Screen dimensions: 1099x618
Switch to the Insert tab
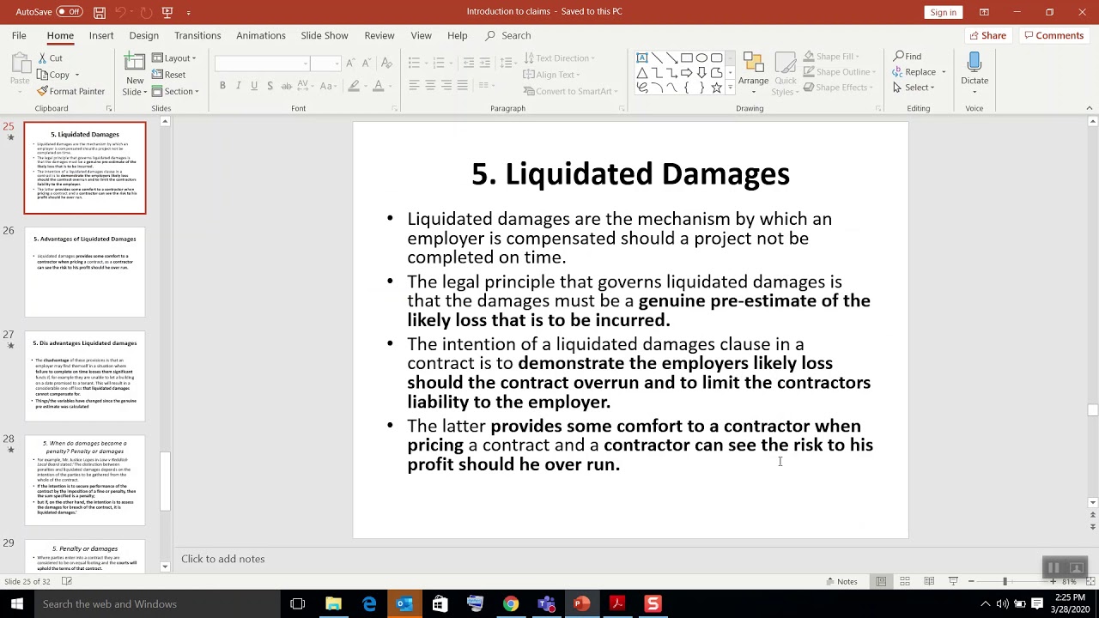coord(100,35)
